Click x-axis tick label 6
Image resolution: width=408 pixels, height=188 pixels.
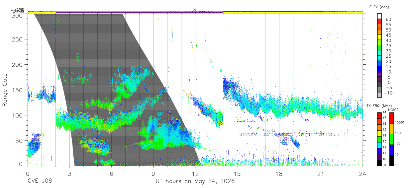coord(111,173)
